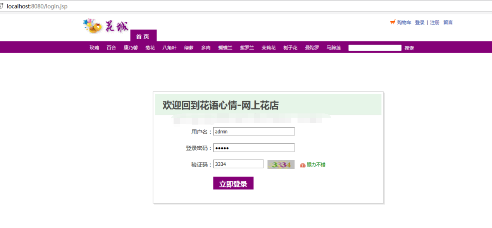
Task: Go to the 注册 registration link
Action: coord(435,22)
